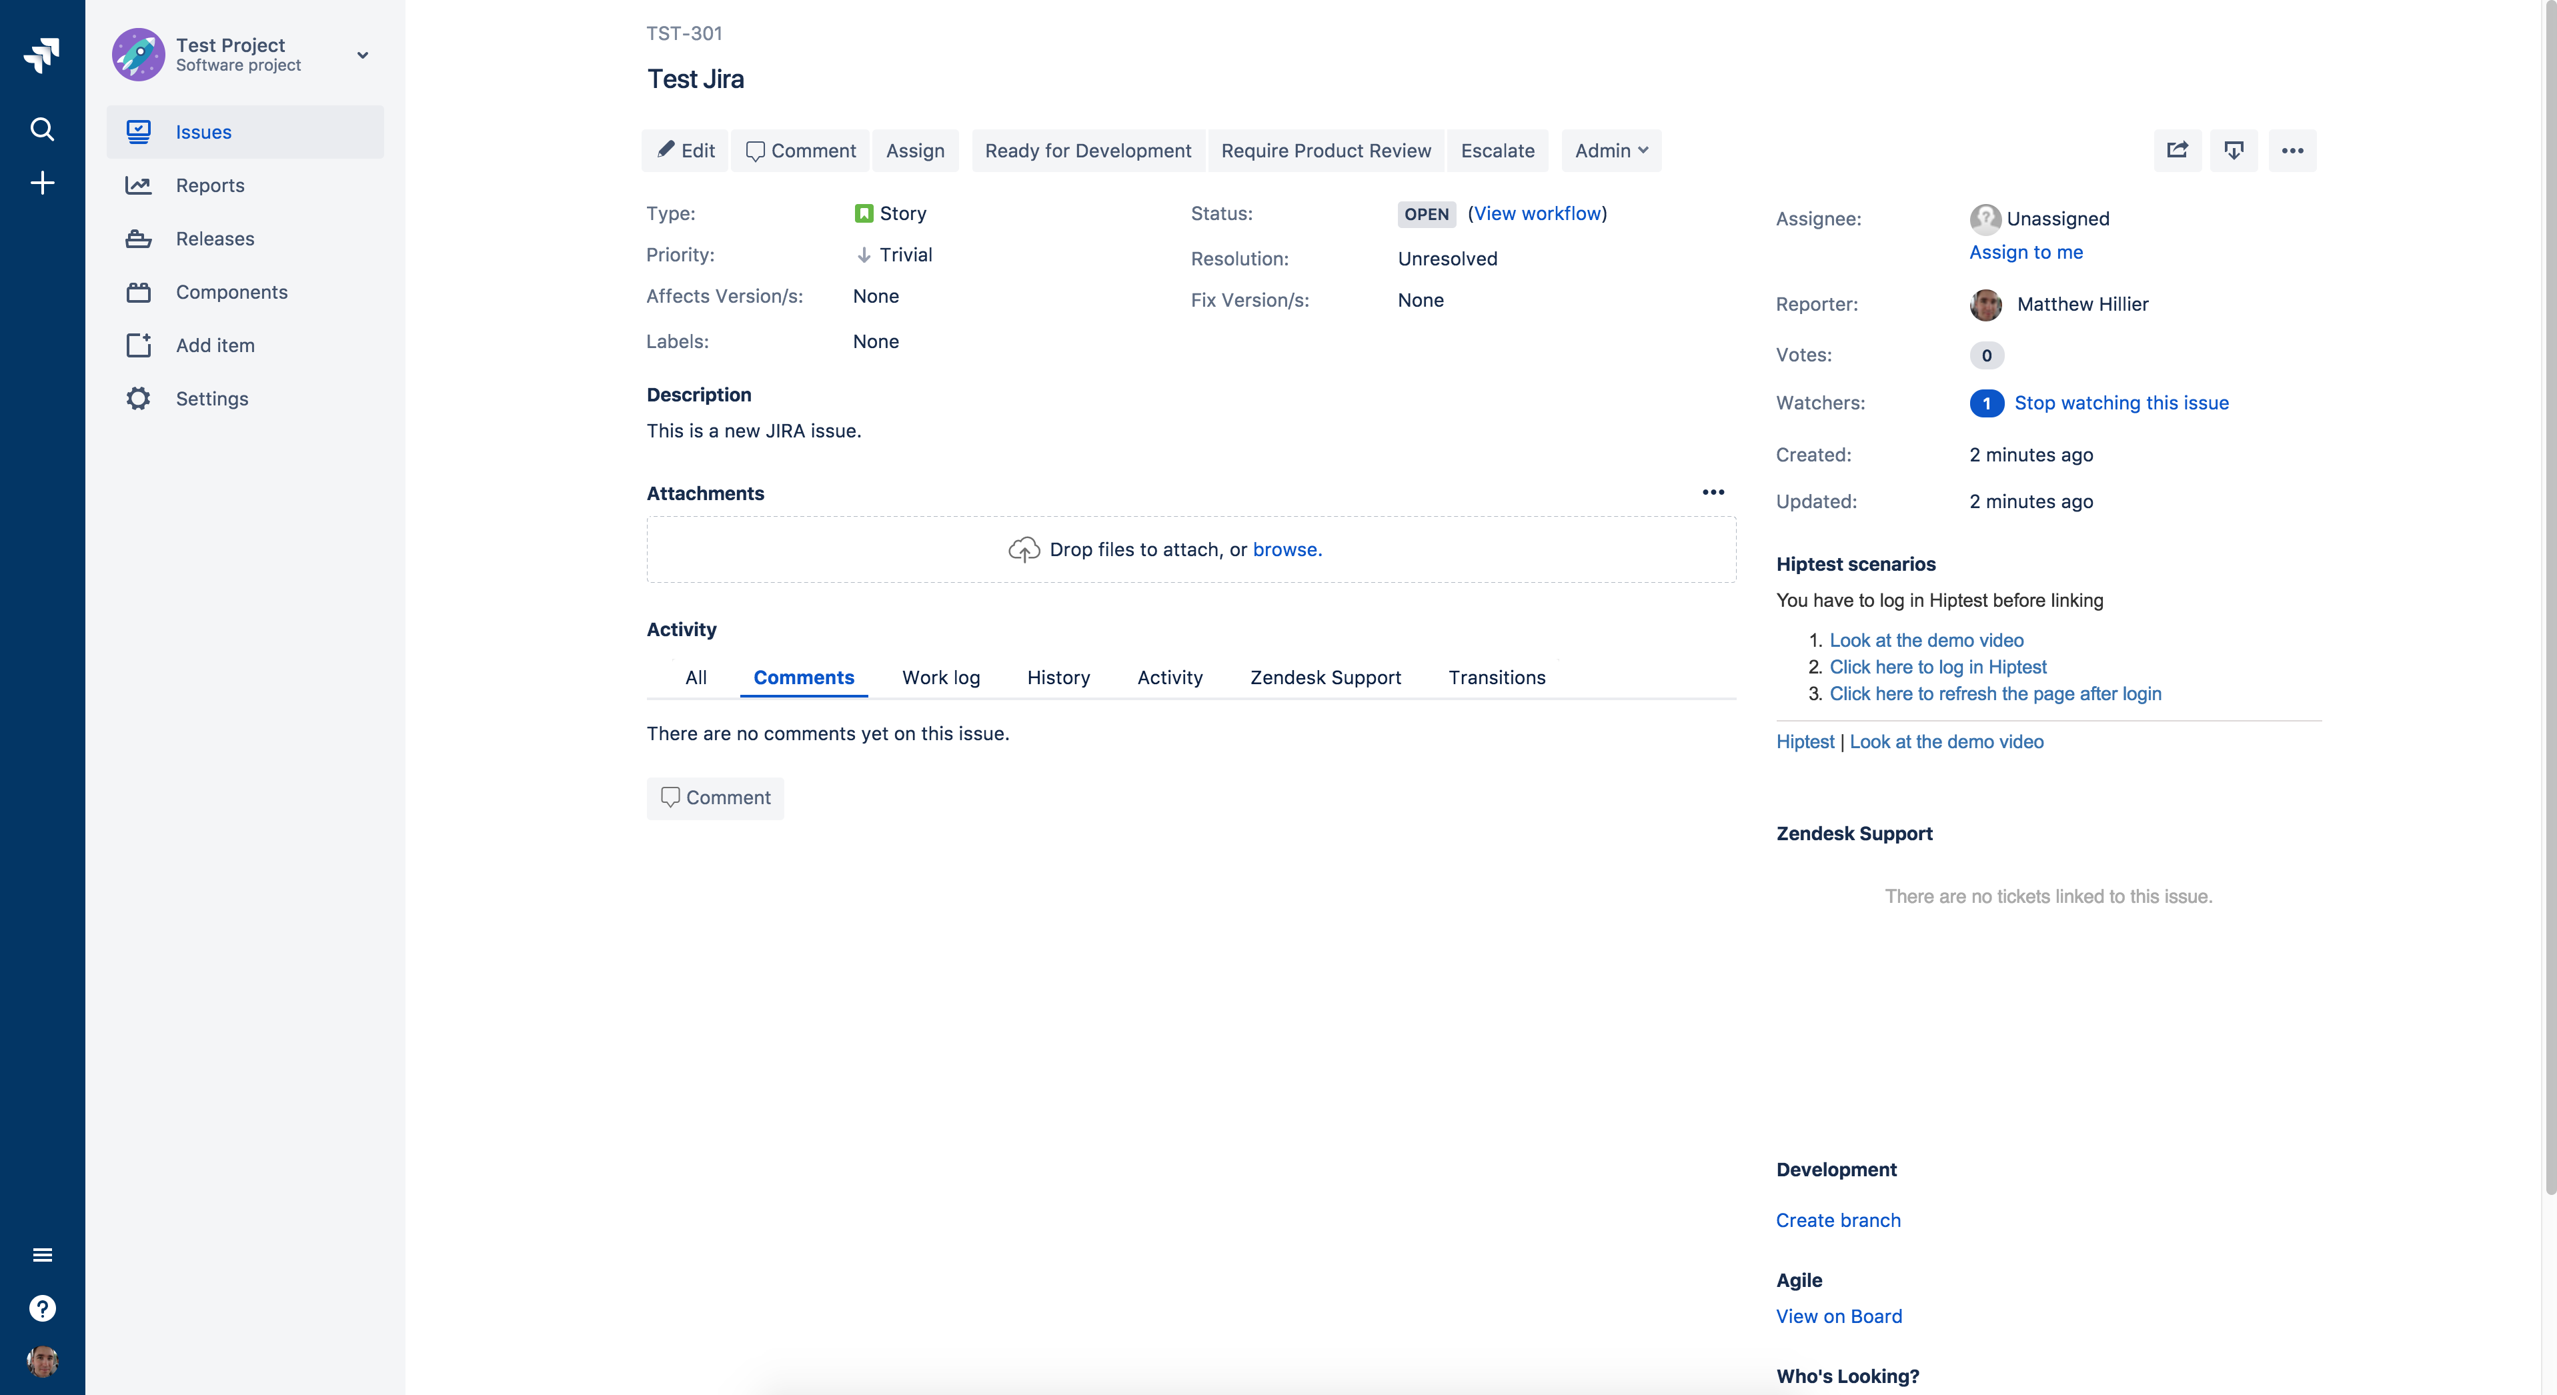Open the View on Board link

coord(1839,1316)
